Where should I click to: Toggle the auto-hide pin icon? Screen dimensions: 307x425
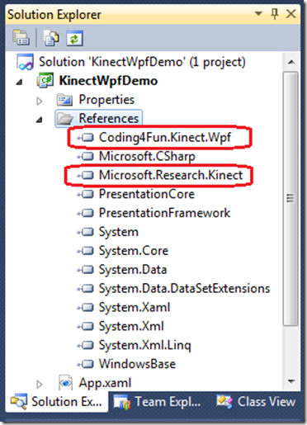pyautogui.click(x=274, y=14)
